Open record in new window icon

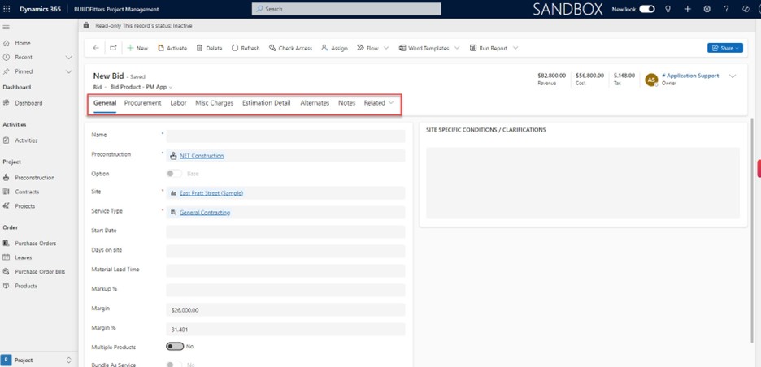(x=113, y=48)
